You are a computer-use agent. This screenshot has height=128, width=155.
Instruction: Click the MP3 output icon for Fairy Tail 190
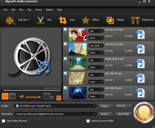click(x=140, y=93)
